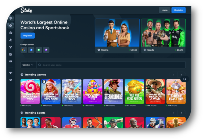
Task: Sign up with the Google icon
Action: tap(24, 50)
